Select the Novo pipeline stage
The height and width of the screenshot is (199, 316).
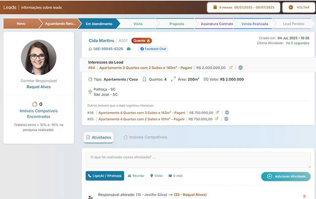(21, 24)
